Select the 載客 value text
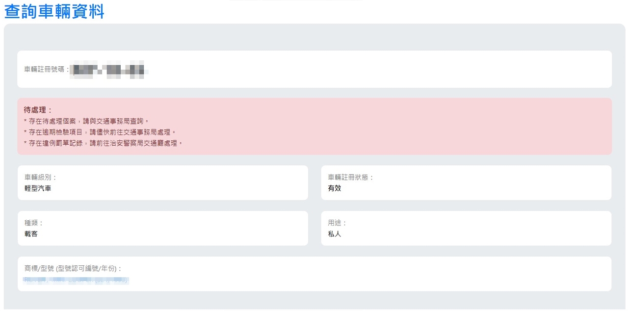 pyautogui.click(x=31, y=234)
